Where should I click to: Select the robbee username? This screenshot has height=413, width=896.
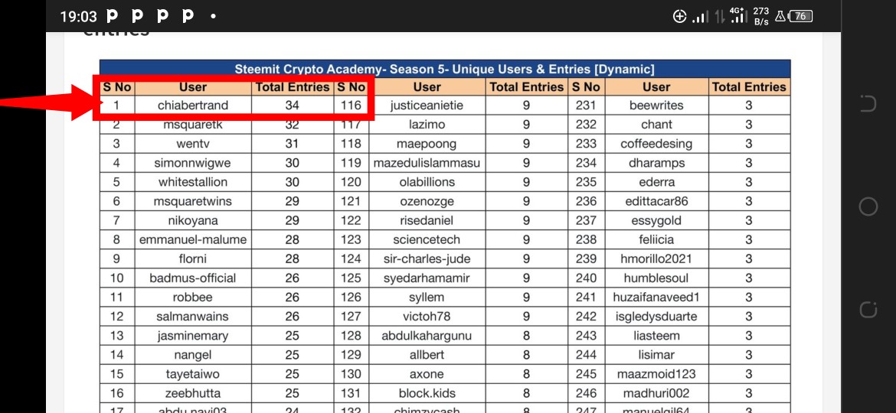tap(192, 298)
